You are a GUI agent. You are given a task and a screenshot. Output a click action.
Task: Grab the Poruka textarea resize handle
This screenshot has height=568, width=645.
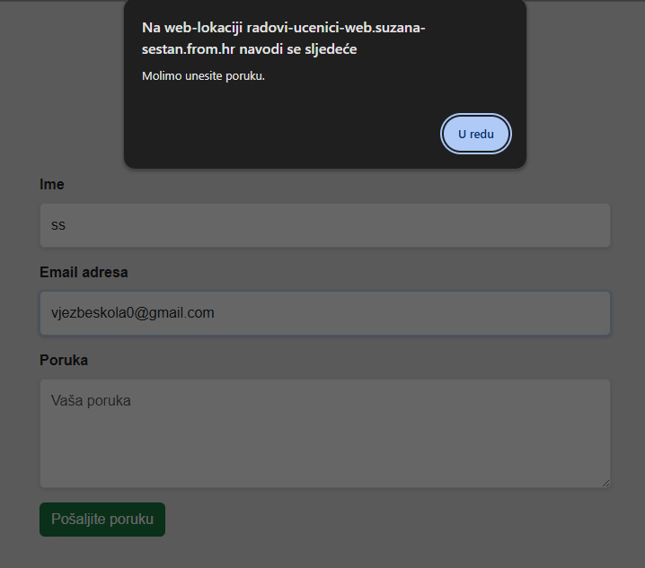click(x=605, y=483)
